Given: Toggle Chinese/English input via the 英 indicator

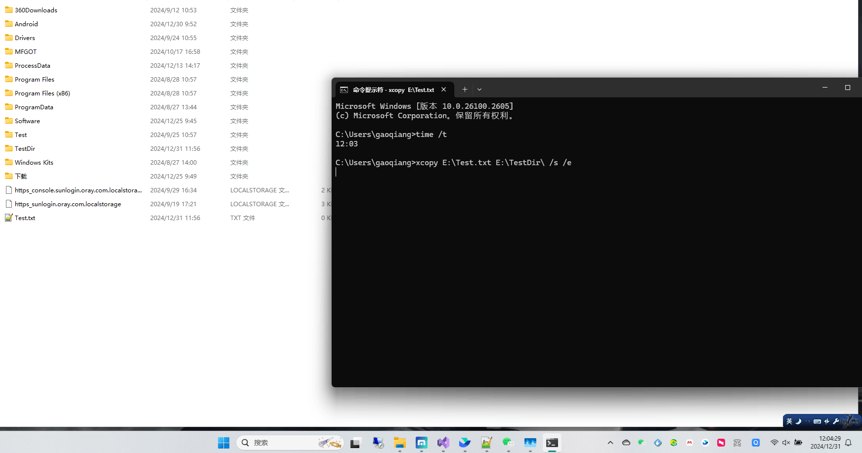Looking at the screenshot, I should tap(789, 421).
